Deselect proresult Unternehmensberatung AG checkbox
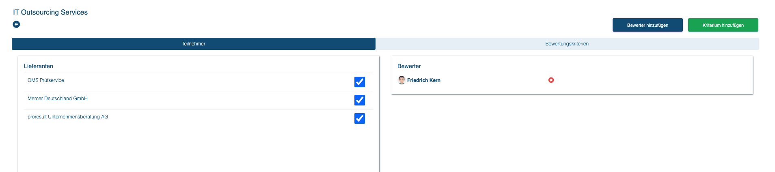Screen dimensions: 775x172 coord(359,118)
